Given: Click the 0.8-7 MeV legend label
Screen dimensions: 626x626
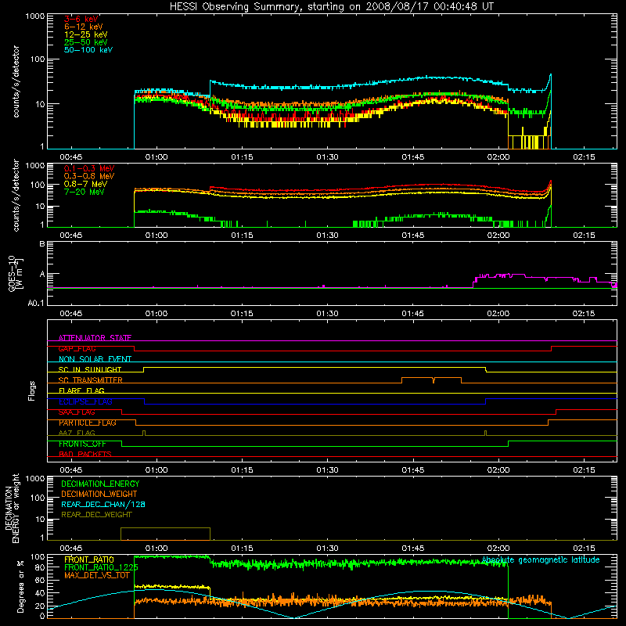Looking at the screenshot, I should point(85,184).
